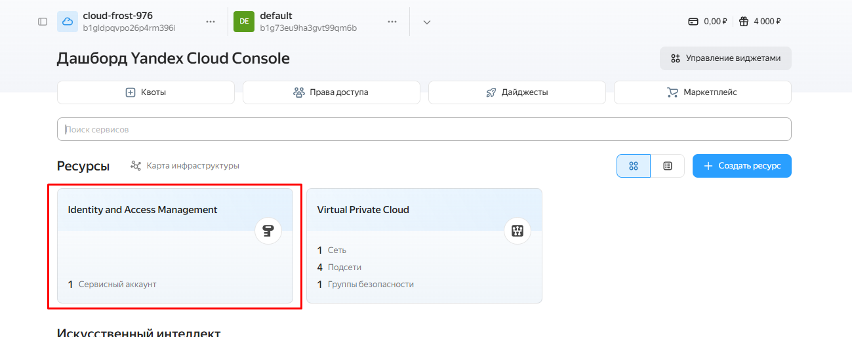Screen dimensions: 852x337
Task: Open the cloud-frost-976 three-dot menu
Action: tap(211, 22)
